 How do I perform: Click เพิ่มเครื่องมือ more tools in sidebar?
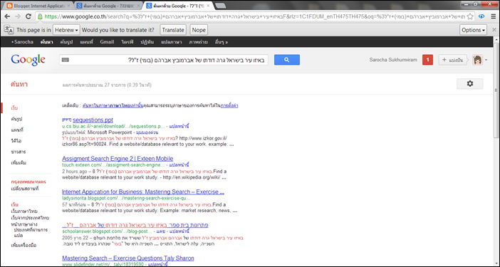[x=24, y=245]
